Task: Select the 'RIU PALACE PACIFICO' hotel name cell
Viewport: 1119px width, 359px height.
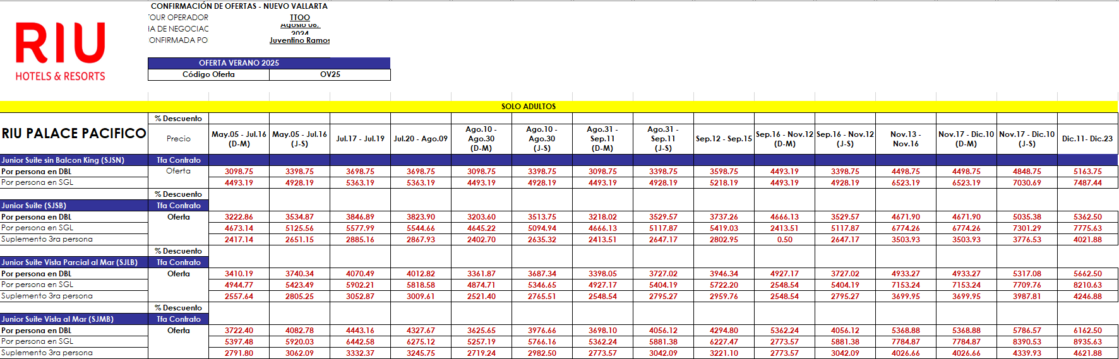Action: (x=74, y=134)
